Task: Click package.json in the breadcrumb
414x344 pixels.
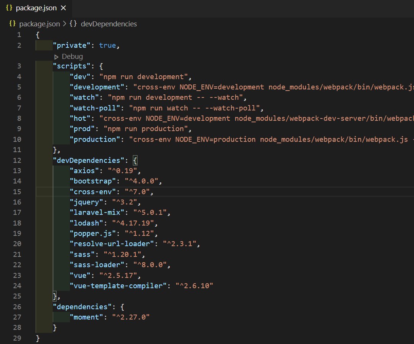Action: pos(40,24)
